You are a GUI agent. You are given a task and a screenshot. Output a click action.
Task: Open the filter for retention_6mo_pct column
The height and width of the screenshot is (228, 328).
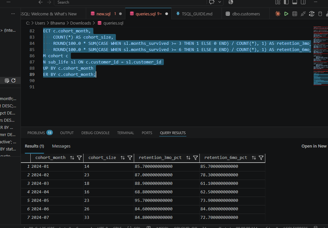[x=261, y=158]
